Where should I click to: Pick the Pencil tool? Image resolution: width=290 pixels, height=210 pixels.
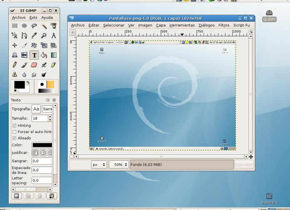pos(15,65)
